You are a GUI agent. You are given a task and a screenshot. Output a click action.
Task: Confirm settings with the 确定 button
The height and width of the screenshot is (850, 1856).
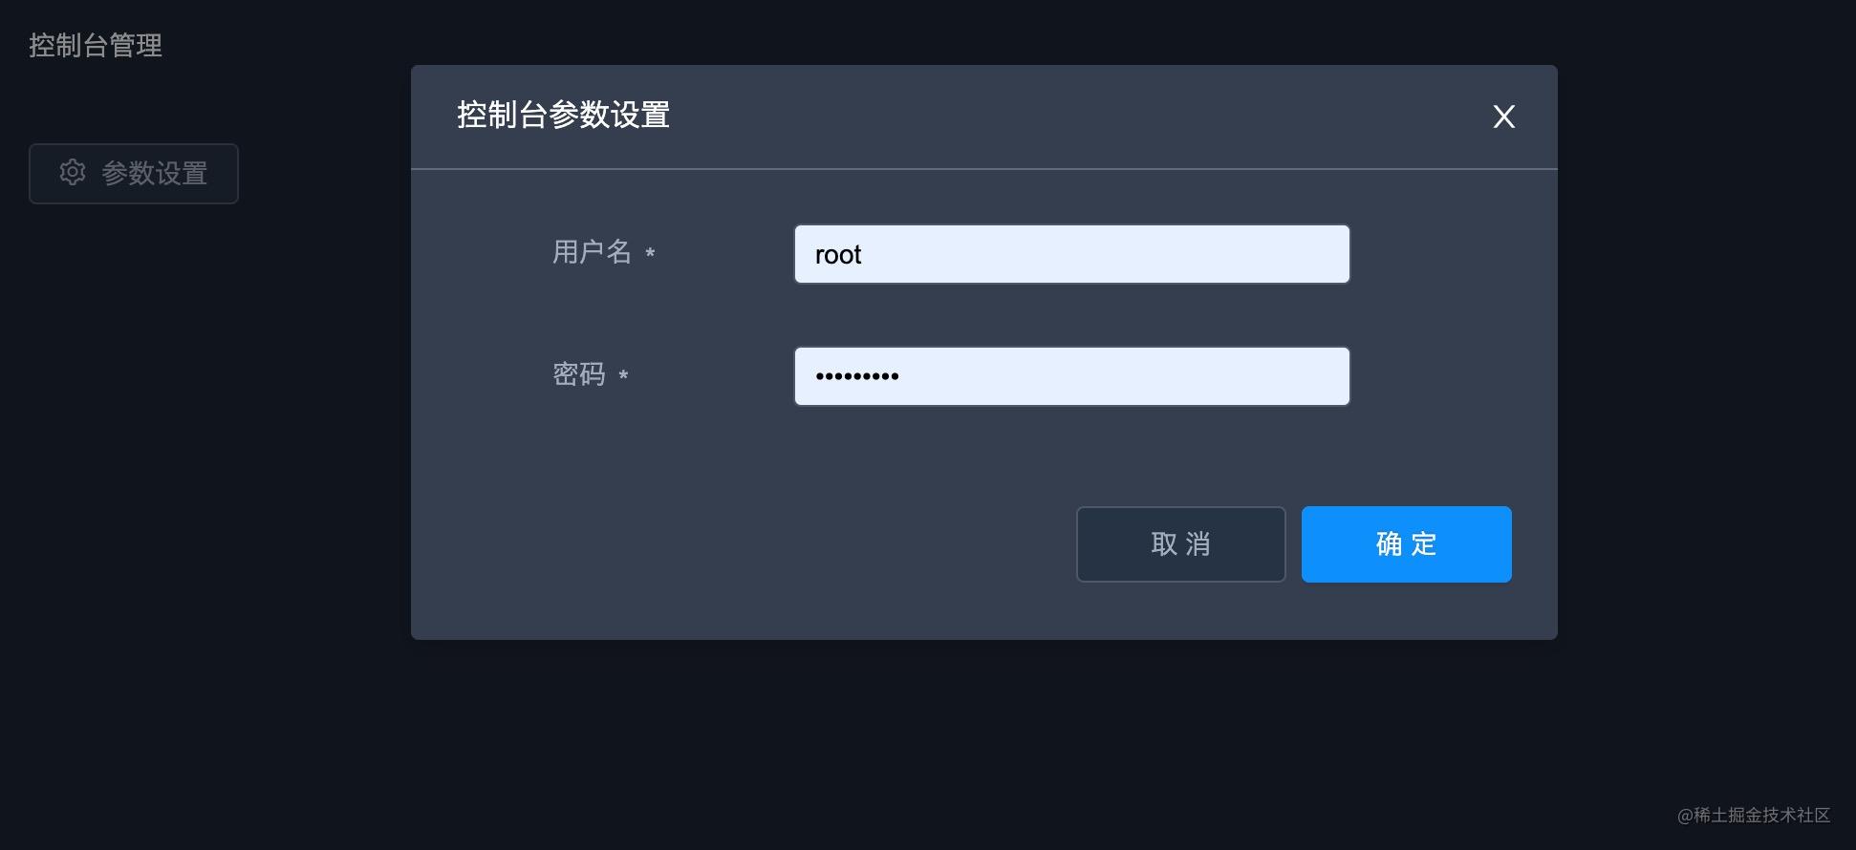coord(1405,543)
